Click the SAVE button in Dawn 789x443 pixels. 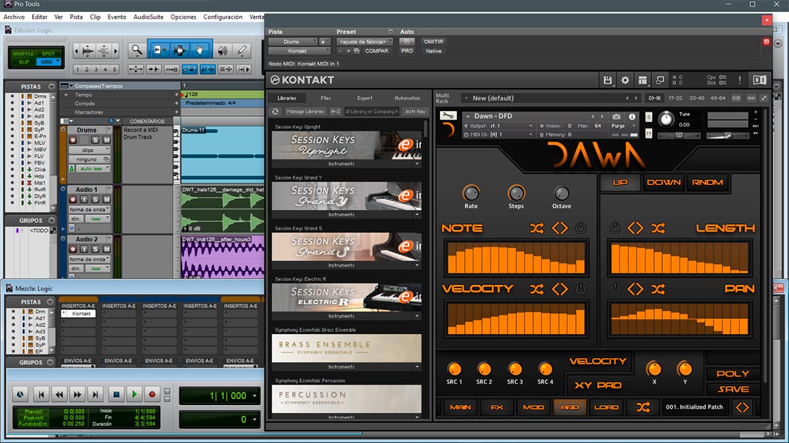click(x=733, y=389)
